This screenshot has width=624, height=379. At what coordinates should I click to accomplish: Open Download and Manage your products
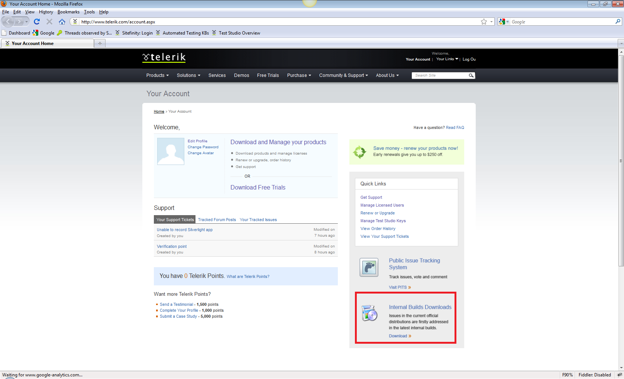pos(278,142)
